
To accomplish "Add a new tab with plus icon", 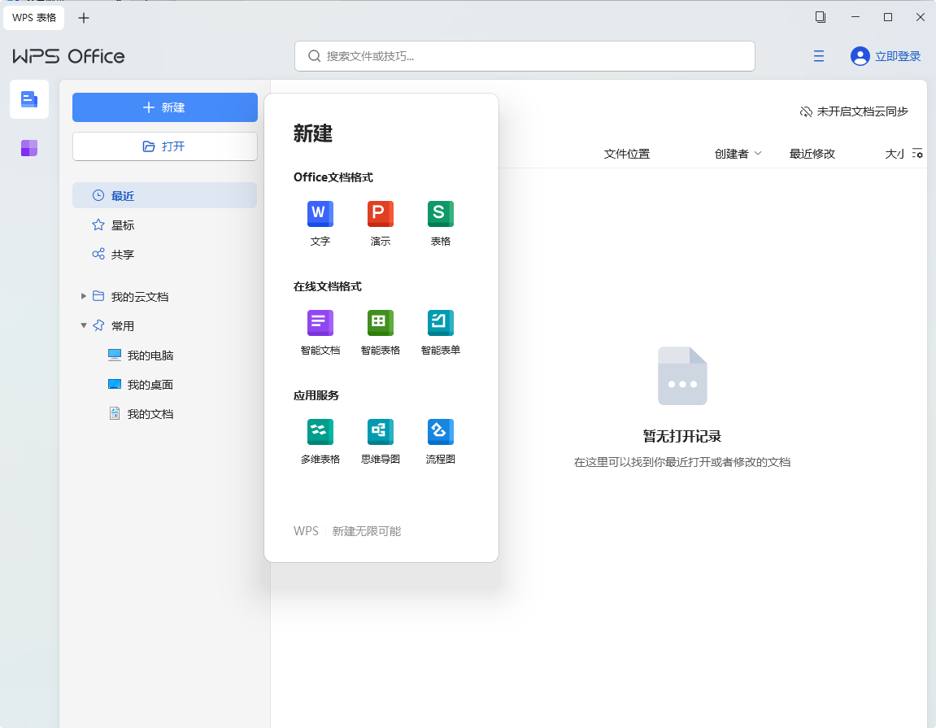I will tap(84, 18).
